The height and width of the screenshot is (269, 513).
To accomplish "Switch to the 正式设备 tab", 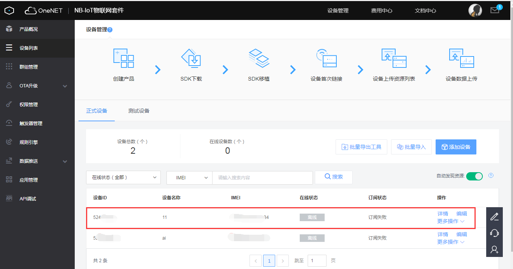I will pyautogui.click(x=97, y=111).
